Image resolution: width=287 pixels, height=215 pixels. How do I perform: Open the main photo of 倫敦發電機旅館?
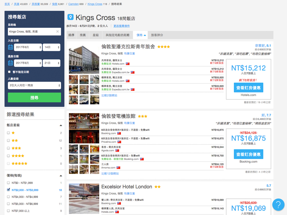point(84,128)
